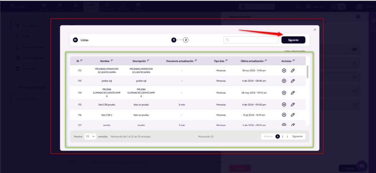Sort by the ID column icon
The width and height of the screenshot is (376, 173).
click(x=82, y=61)
